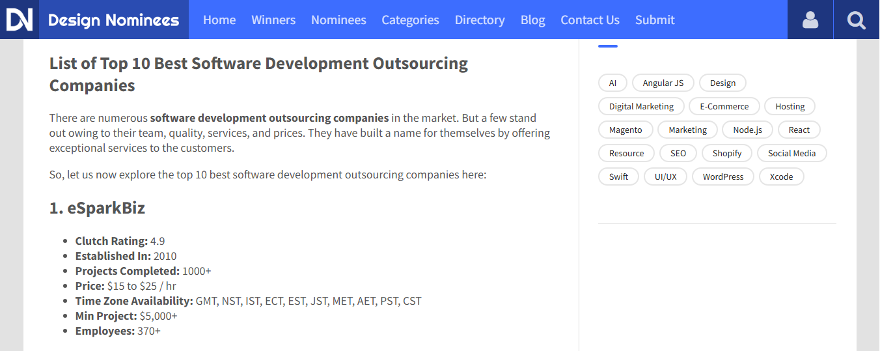880x351 pixels.
Task: Select the AI tag
Action: pos(612,83)
